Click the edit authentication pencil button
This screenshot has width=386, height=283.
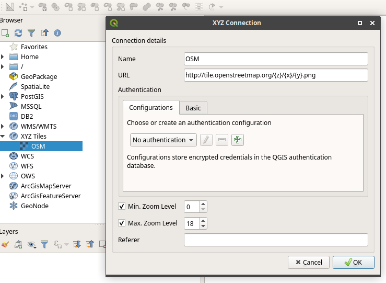coord(206,140)
